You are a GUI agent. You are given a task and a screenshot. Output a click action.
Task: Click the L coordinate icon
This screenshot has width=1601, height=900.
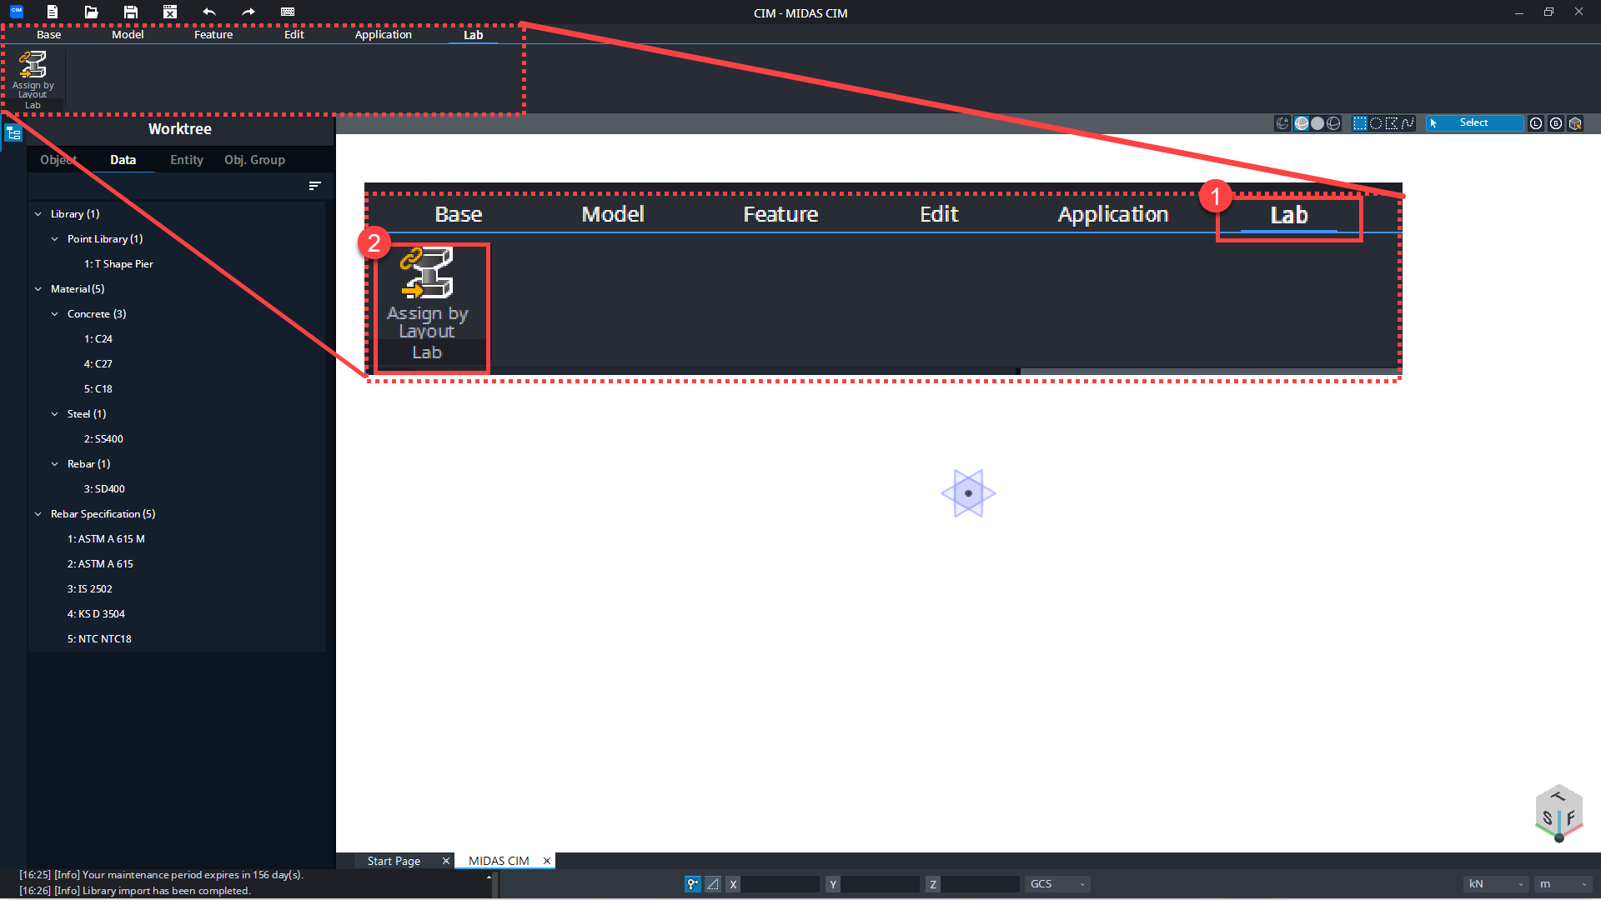1536,123
